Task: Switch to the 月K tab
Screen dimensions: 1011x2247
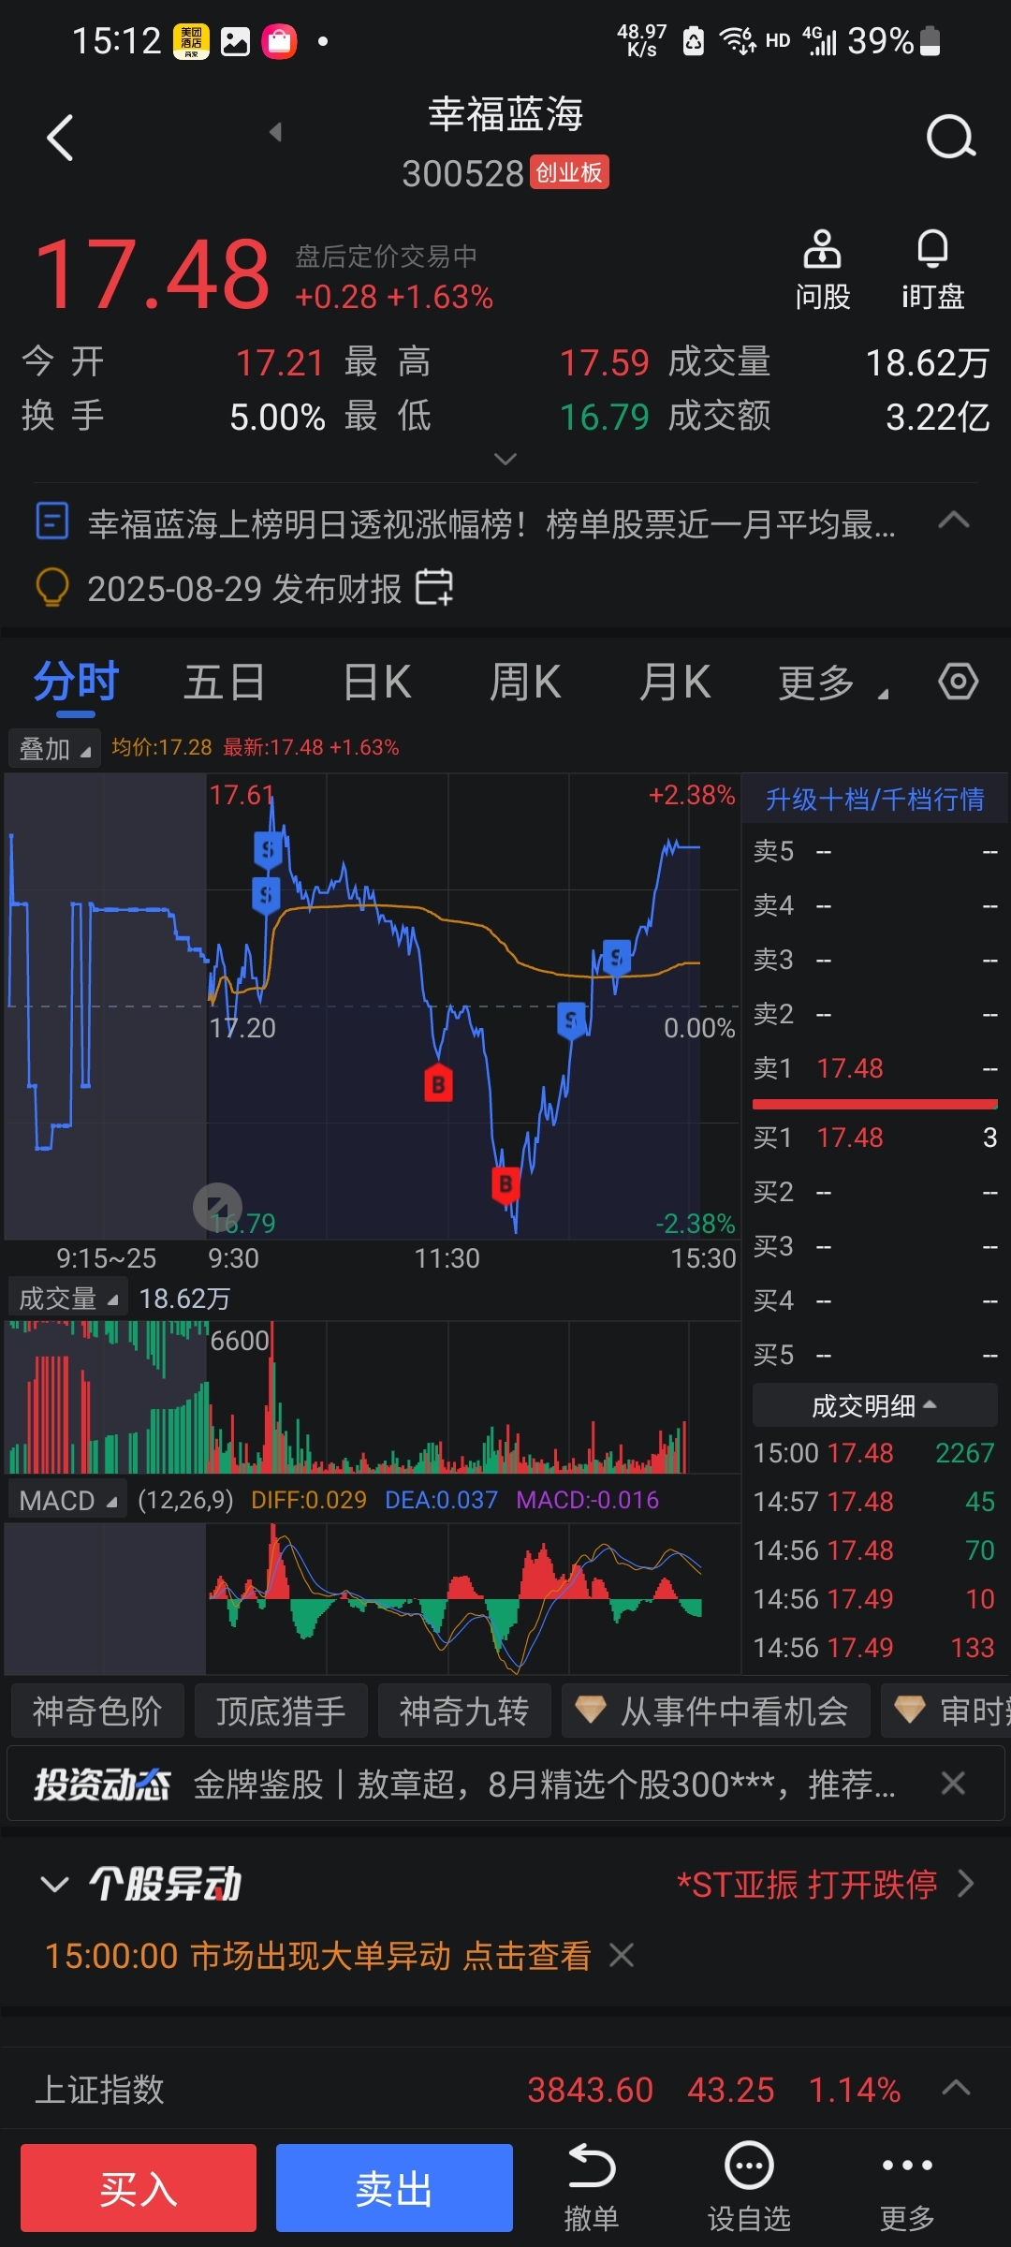Action: [675, 682]
